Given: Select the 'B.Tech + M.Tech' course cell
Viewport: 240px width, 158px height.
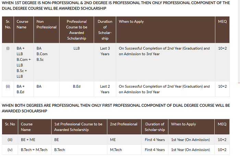Looking at the screenshot, I should click(x=34, y=150).
